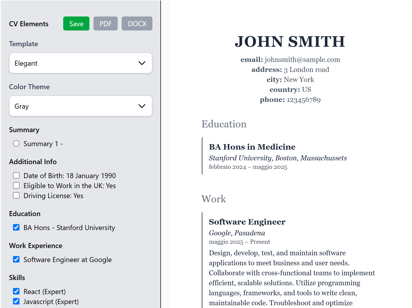412x308 pixels.
Task: Click the JOHN SMITH name heading
Action: pyautogui.click(x=290, y=41)
